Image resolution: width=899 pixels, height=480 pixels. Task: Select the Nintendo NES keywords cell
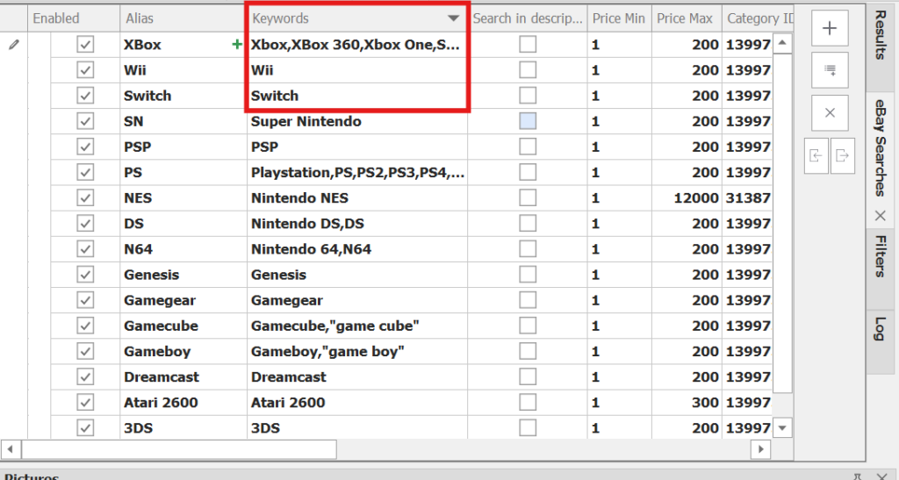357,197
